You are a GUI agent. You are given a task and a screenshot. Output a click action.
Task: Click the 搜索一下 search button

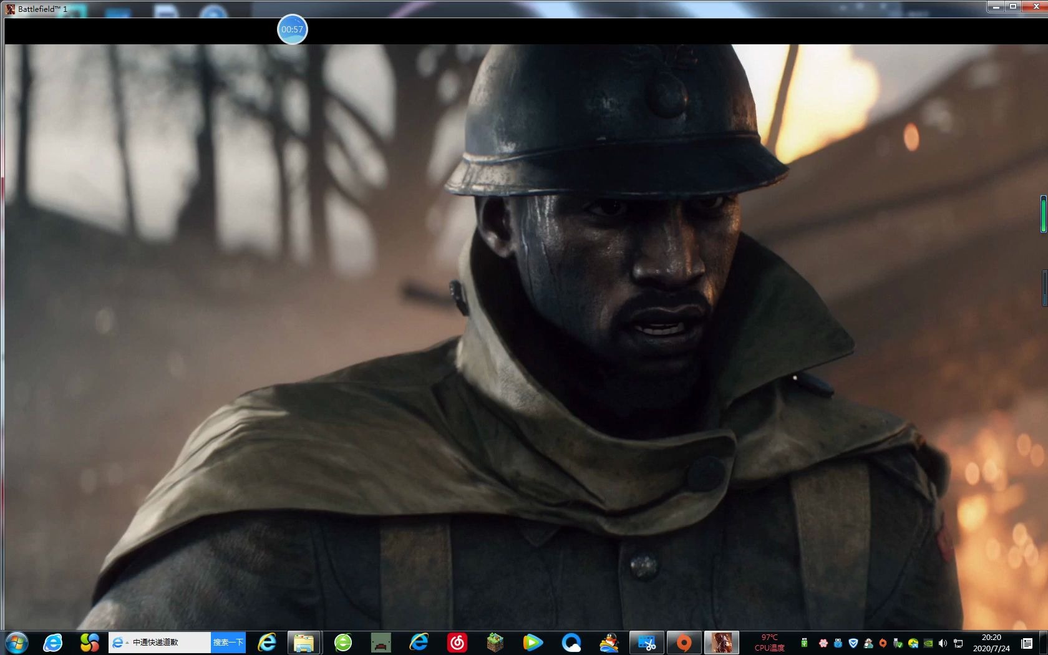click(x=228, y=643)
